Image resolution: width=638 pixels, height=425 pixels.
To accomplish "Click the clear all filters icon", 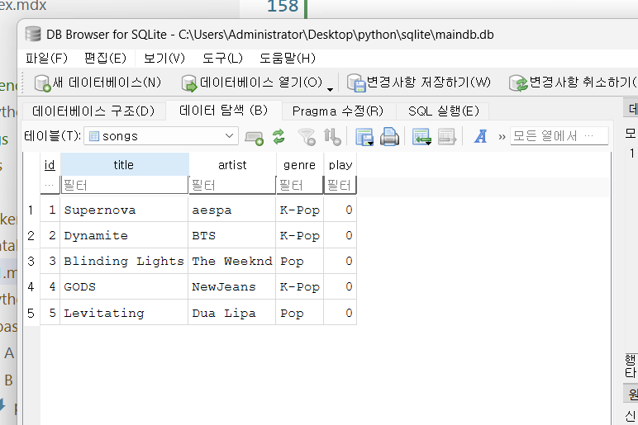I will (307, 136).
